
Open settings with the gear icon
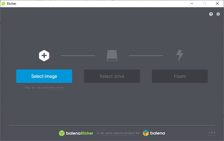[218, 14]
